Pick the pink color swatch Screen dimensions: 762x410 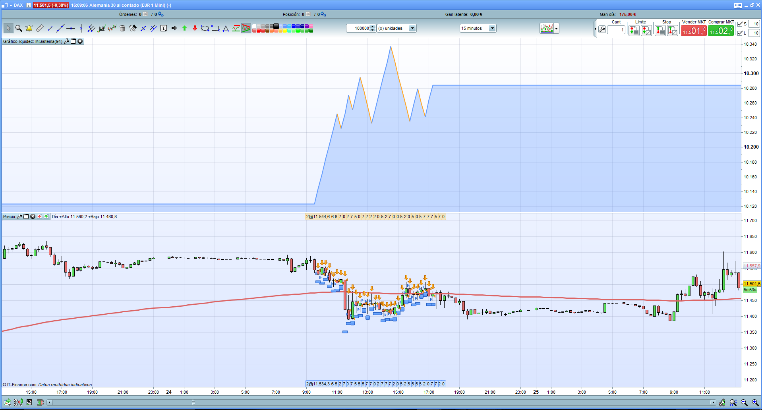point(311,26)
